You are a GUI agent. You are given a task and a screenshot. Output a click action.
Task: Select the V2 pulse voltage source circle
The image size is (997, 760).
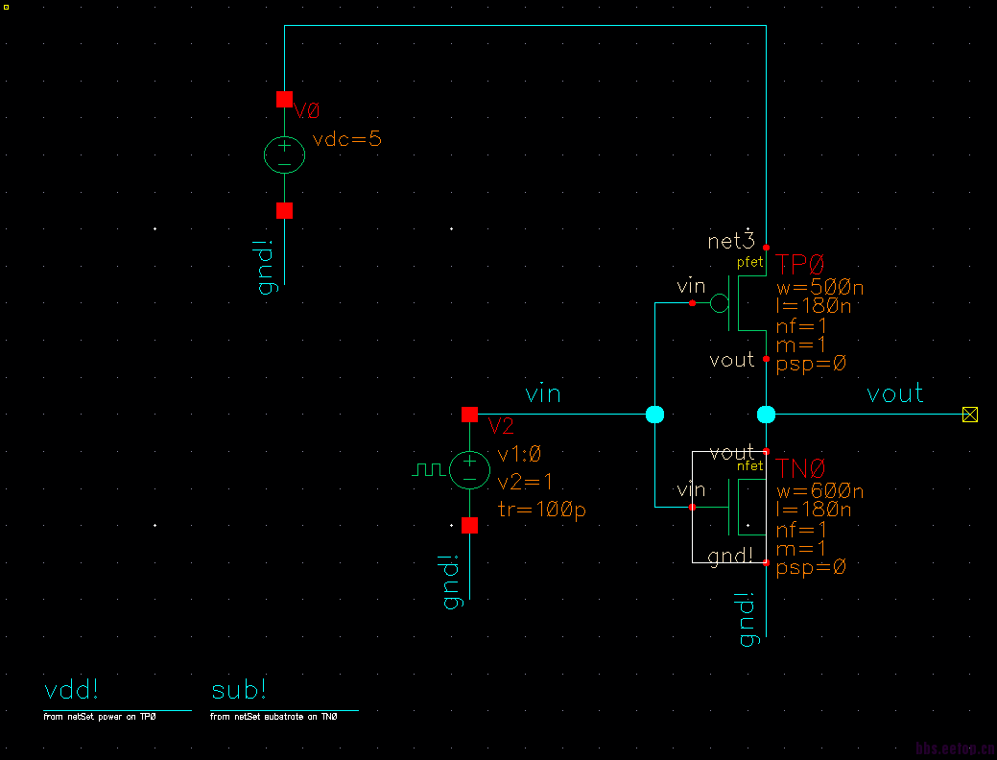[469, 469]
